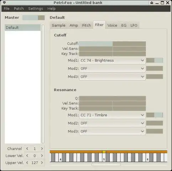Adjust Resonance Mod1 amount slider

tap(155, 115)
